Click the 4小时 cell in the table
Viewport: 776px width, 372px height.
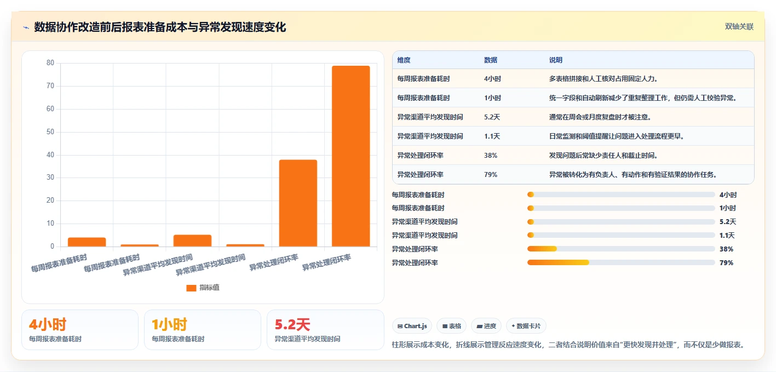492,79
